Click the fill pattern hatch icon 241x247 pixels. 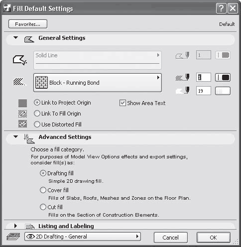click(19, 82)
